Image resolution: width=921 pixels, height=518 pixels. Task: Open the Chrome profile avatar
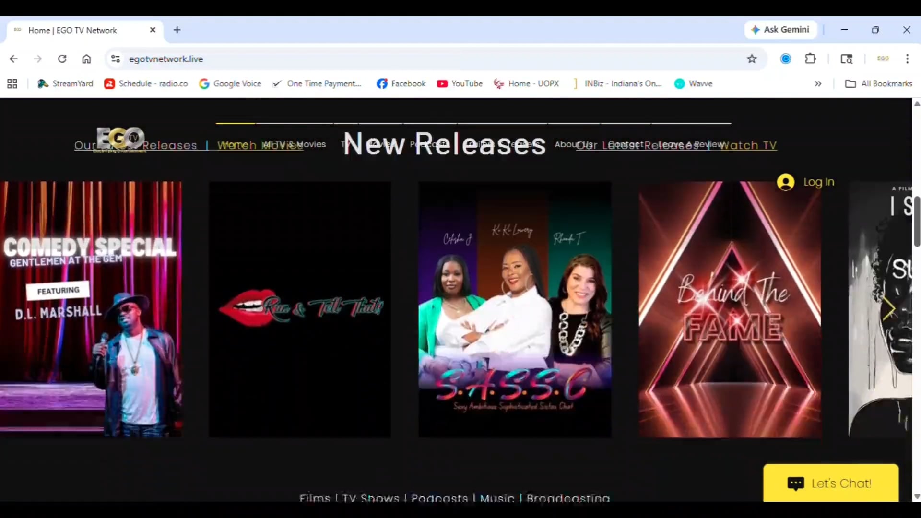pyautogui.click(x=883, y=59)
